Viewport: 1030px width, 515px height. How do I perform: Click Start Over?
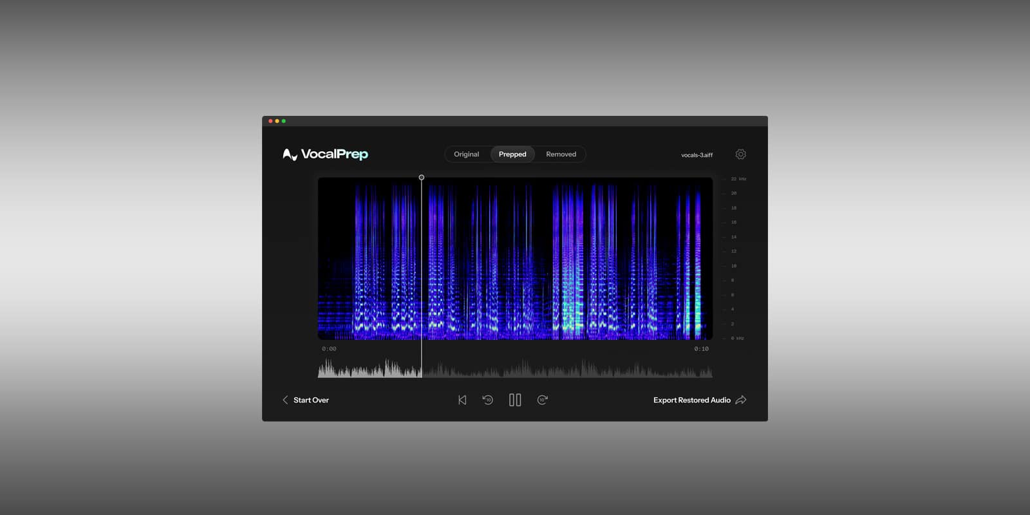[x=311, y=400]
